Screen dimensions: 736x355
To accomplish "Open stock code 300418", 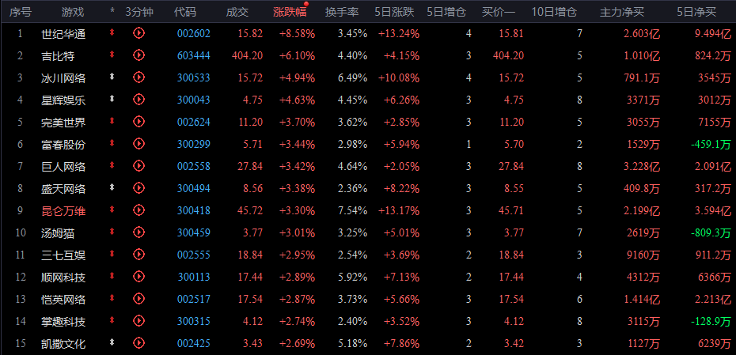I will 194,211.
